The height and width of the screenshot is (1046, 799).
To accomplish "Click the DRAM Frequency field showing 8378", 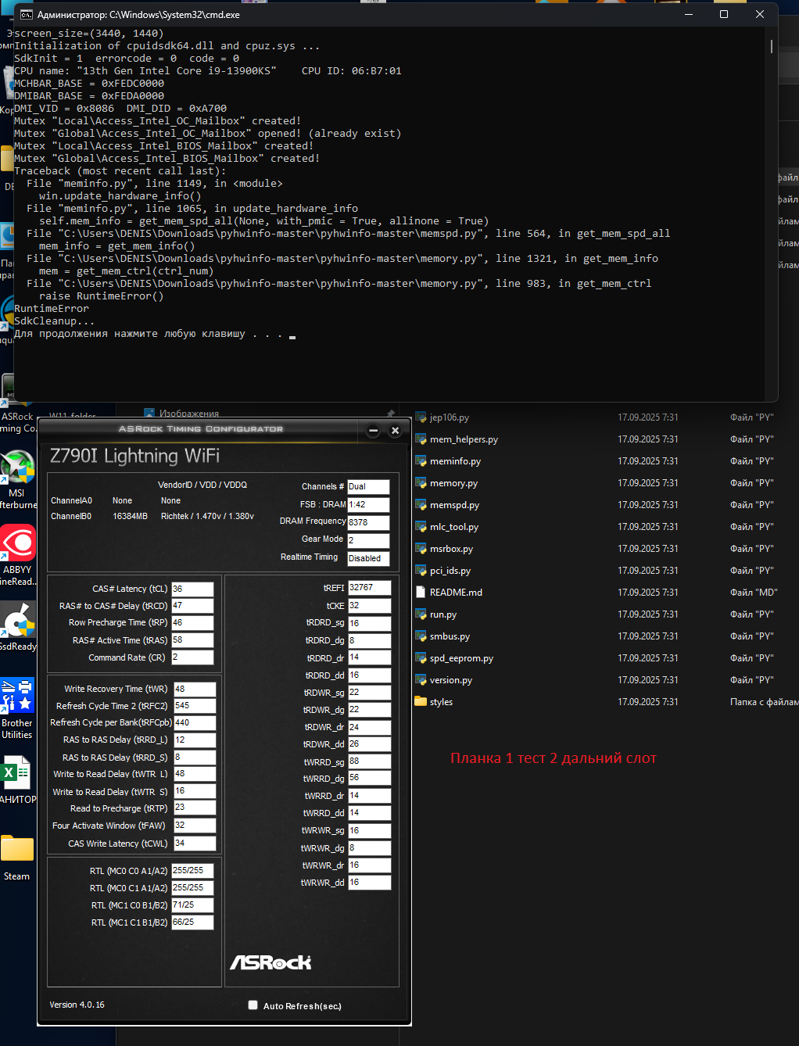I will pyautogui.click(x=368, y=522).
